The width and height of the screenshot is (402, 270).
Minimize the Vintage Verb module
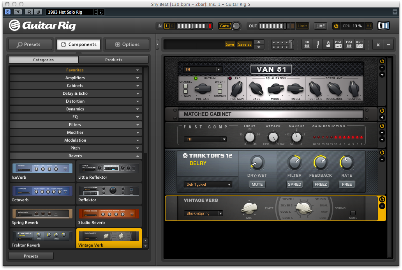coord(382,206)
